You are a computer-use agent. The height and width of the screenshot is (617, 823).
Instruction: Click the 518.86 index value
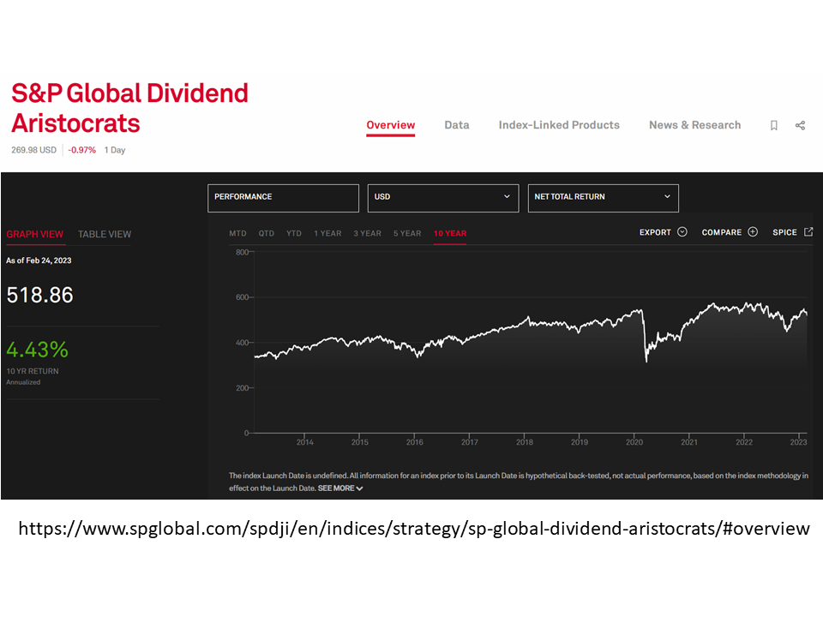click(40, 295)
